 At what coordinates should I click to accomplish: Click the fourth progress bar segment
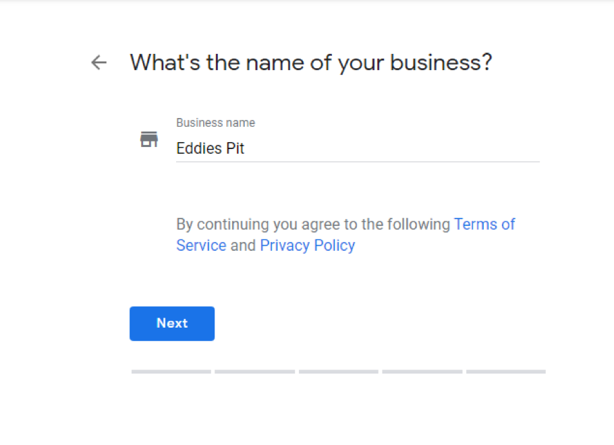(422, 372)
